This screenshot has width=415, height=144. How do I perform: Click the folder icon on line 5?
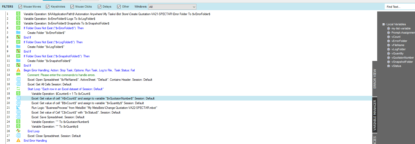click(18, 33)
